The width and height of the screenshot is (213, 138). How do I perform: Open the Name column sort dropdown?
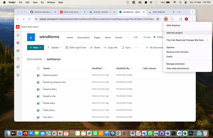click(52, 68)
